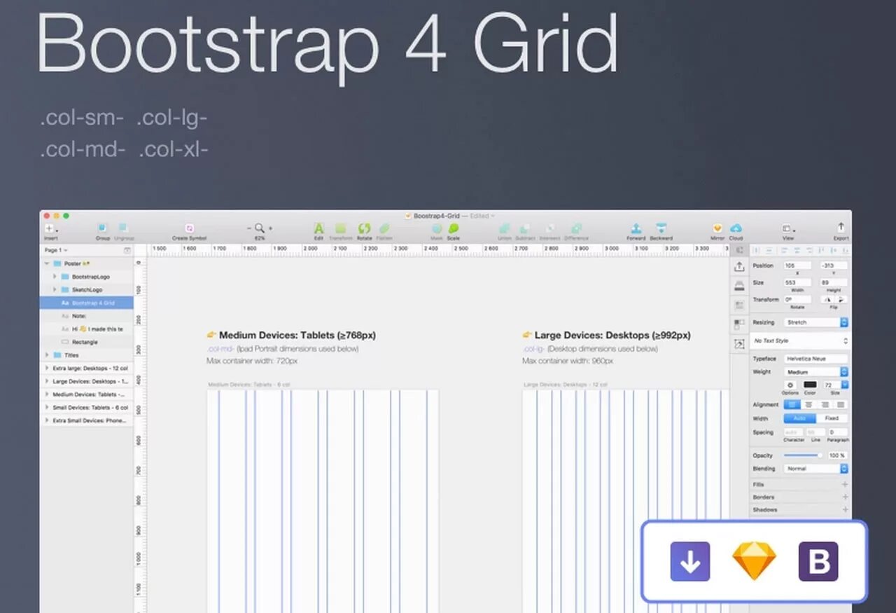Click the Sketch diamond logo icon
Screen dimensions: 896x613
point(754,562)
